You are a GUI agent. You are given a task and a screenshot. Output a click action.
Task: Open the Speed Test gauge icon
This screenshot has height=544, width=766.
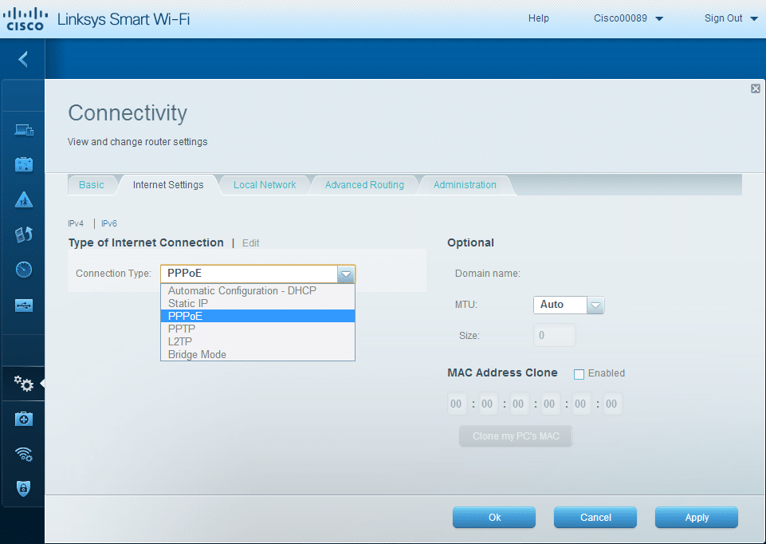[24, 270]
